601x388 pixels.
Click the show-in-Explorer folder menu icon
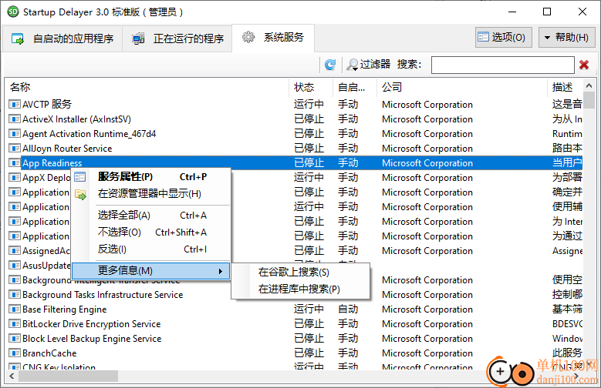coord(80,194)
